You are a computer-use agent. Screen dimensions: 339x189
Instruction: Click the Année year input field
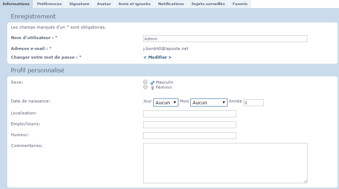253,103
